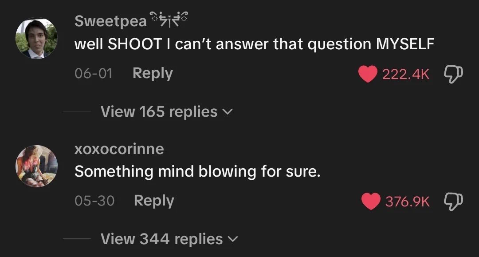
Task: Open Sweetpea's profile picture
Action: [x=37, y=38]
